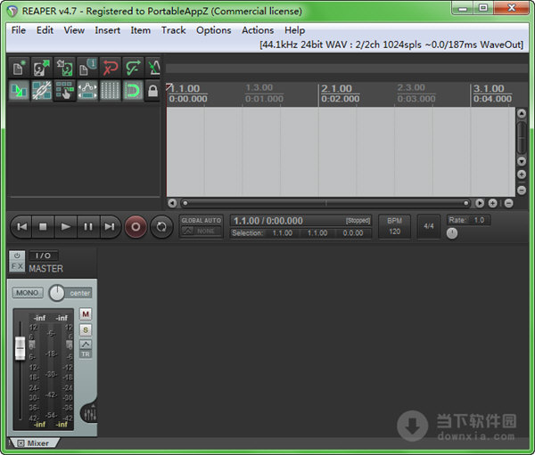Click vertical zoom out minus button
The height and width of the screenshot is (455, 535).
coord(522,191)
